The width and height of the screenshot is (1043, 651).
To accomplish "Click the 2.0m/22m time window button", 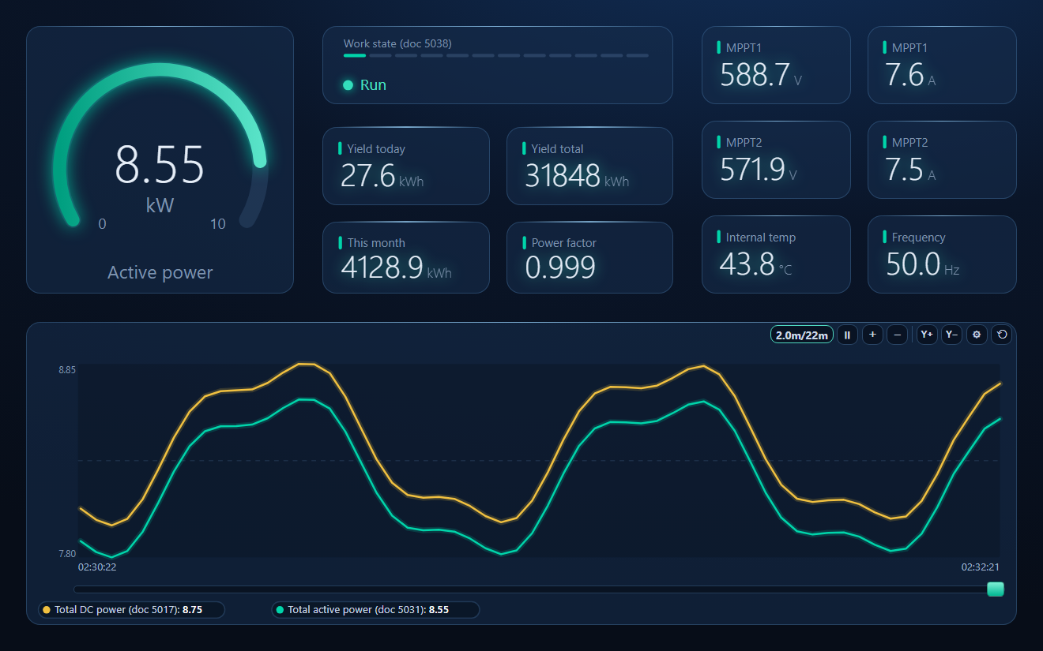I will click(802, 335).
